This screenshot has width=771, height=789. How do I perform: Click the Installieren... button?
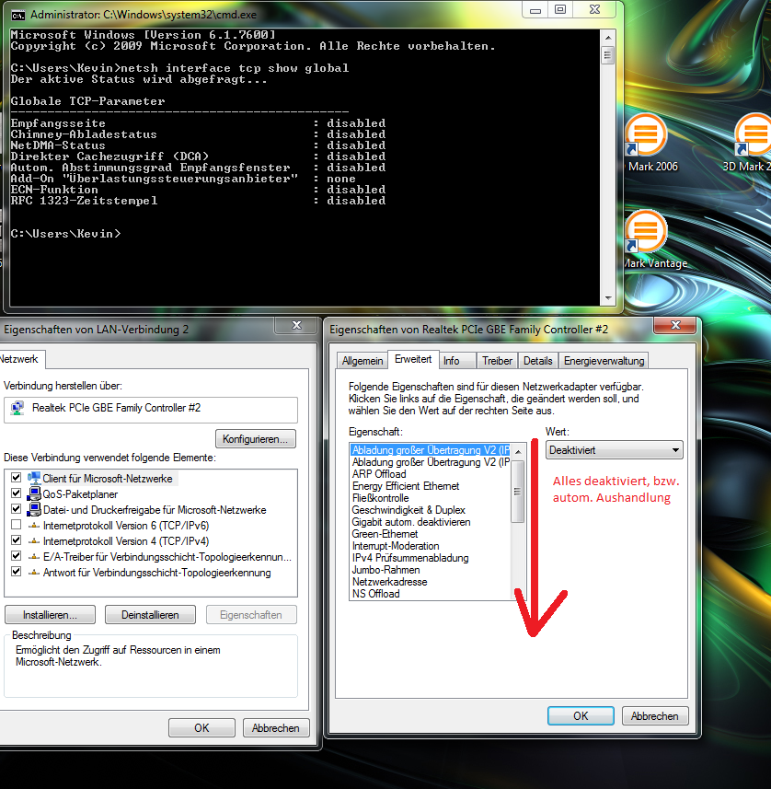tap(50, 615)
